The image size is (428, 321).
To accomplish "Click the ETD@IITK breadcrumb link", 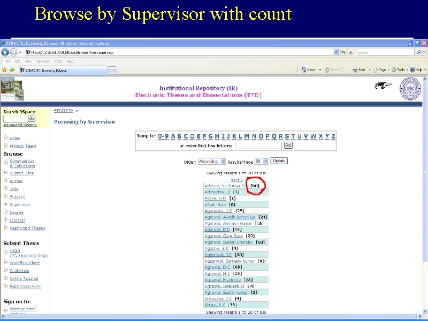I will [x=64, y=111].
